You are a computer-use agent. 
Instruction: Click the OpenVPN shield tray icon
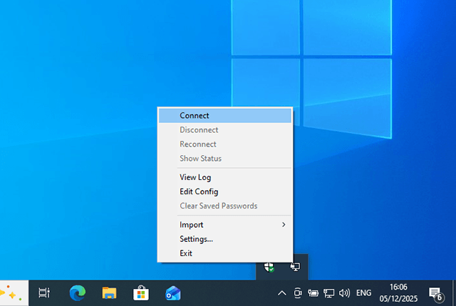(269, 267)
